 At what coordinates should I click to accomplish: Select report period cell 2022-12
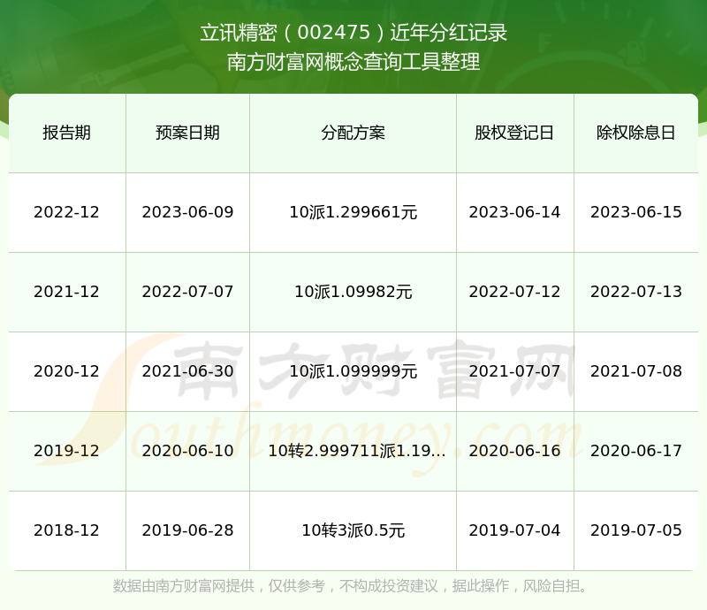pos(67,212)
